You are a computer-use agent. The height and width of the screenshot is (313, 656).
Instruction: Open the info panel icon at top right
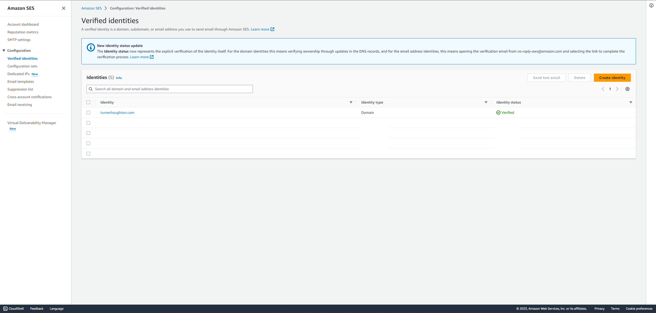coord(651,5)
